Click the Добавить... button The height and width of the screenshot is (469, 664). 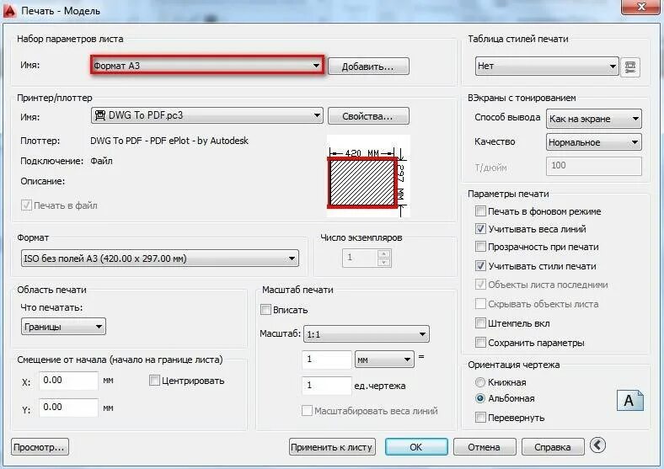pyautogui.click(x=368, y=67)
